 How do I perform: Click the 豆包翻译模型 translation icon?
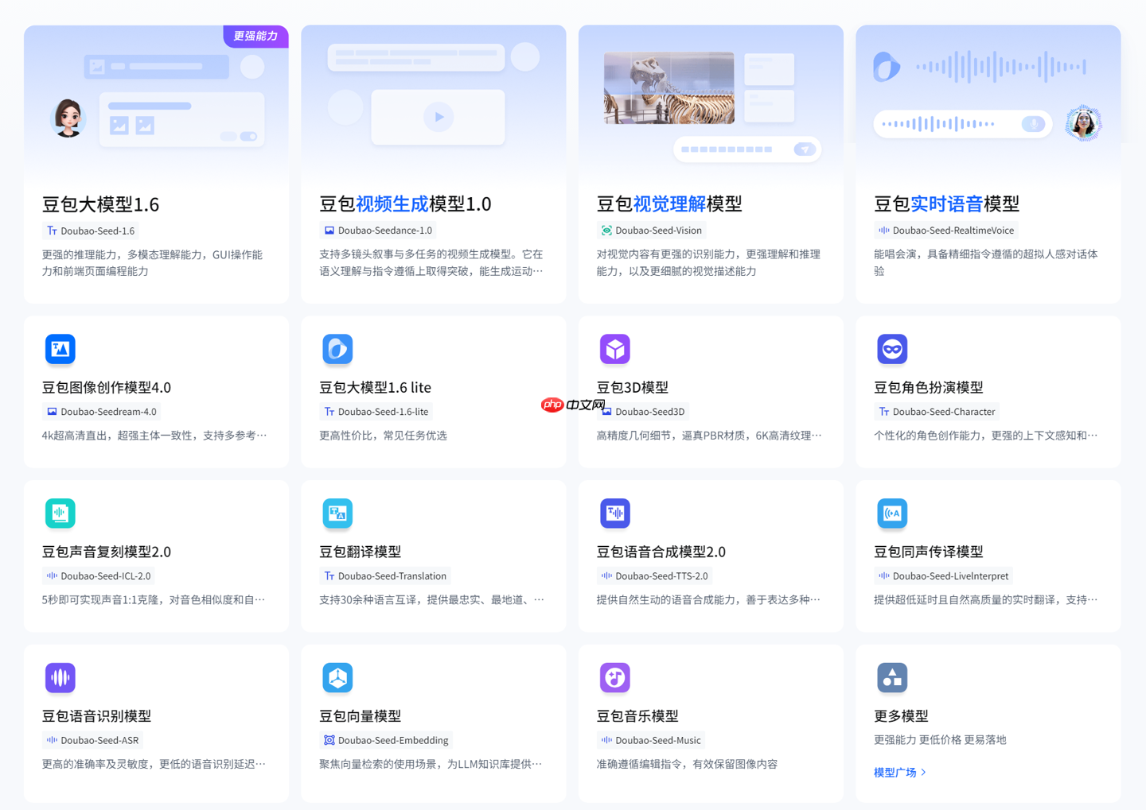click(x=337, y=513)
